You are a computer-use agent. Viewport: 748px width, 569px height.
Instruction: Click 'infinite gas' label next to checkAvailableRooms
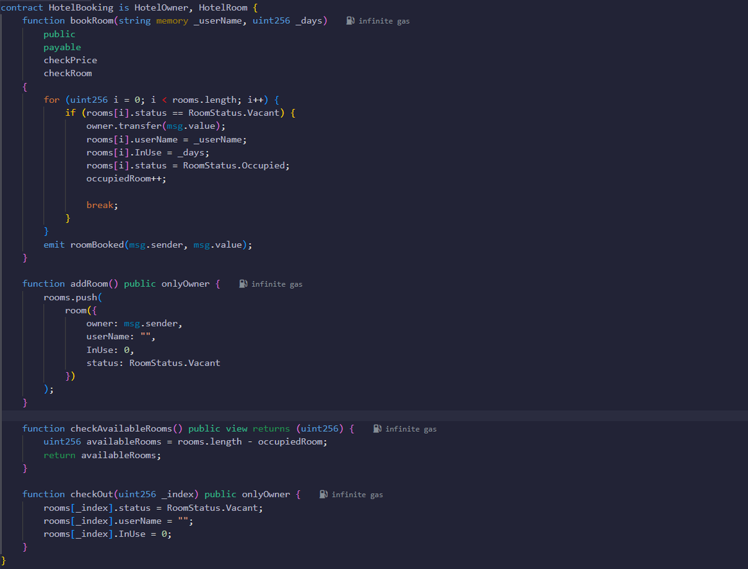[411, 429]
